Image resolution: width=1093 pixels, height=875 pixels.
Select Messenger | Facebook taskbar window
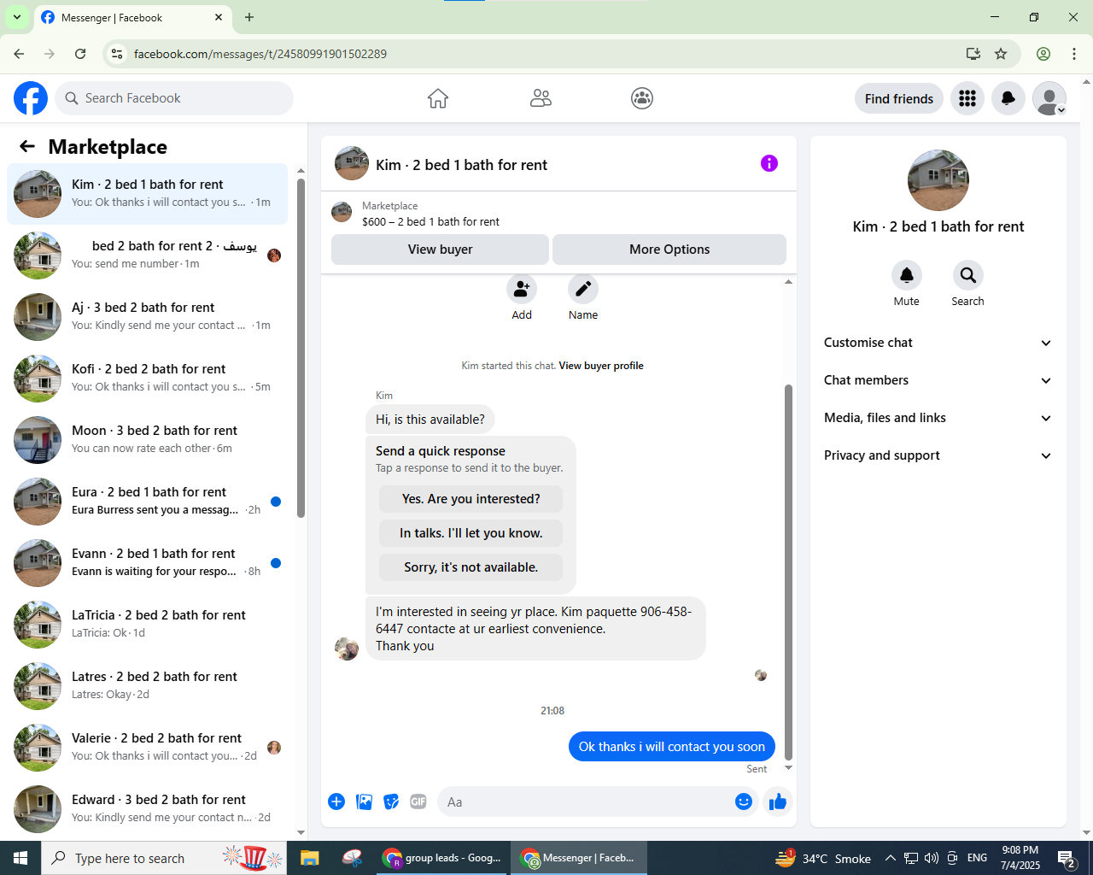click(x=579, y=858)
